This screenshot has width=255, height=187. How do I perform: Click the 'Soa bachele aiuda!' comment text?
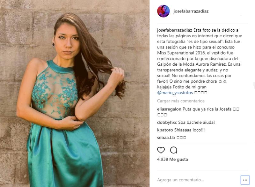click(x=196, y=123)
